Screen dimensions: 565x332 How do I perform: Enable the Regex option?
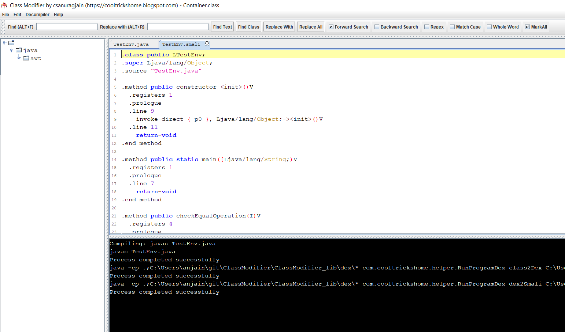426,27
